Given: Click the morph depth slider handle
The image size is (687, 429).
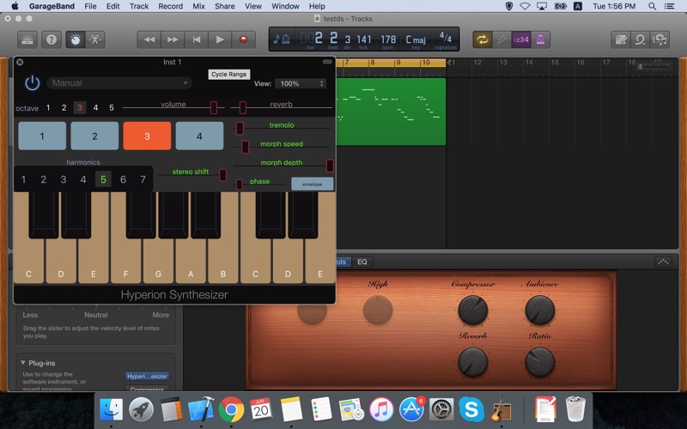Looking at the screenshot, I should (330, 166).
